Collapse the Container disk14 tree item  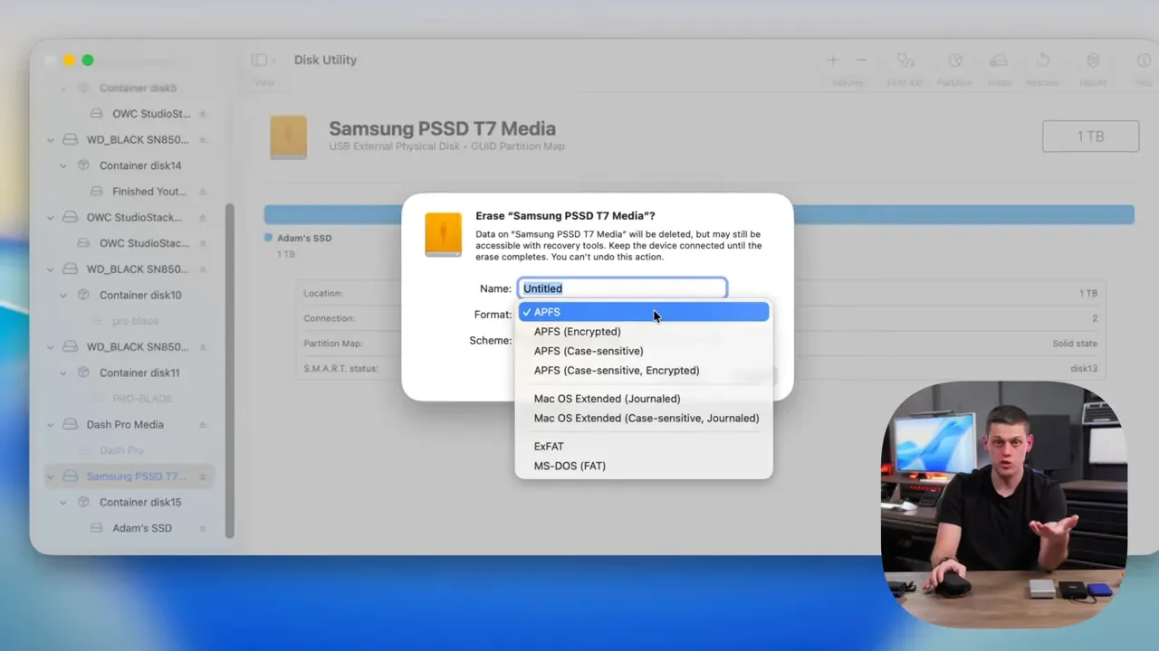click(x=63, y=166)
